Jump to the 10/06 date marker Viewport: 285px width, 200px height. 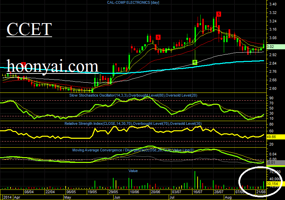click(x=134, y=192)
